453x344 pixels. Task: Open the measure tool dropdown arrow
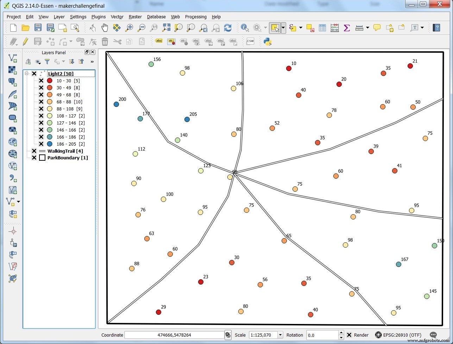(367, 28)
